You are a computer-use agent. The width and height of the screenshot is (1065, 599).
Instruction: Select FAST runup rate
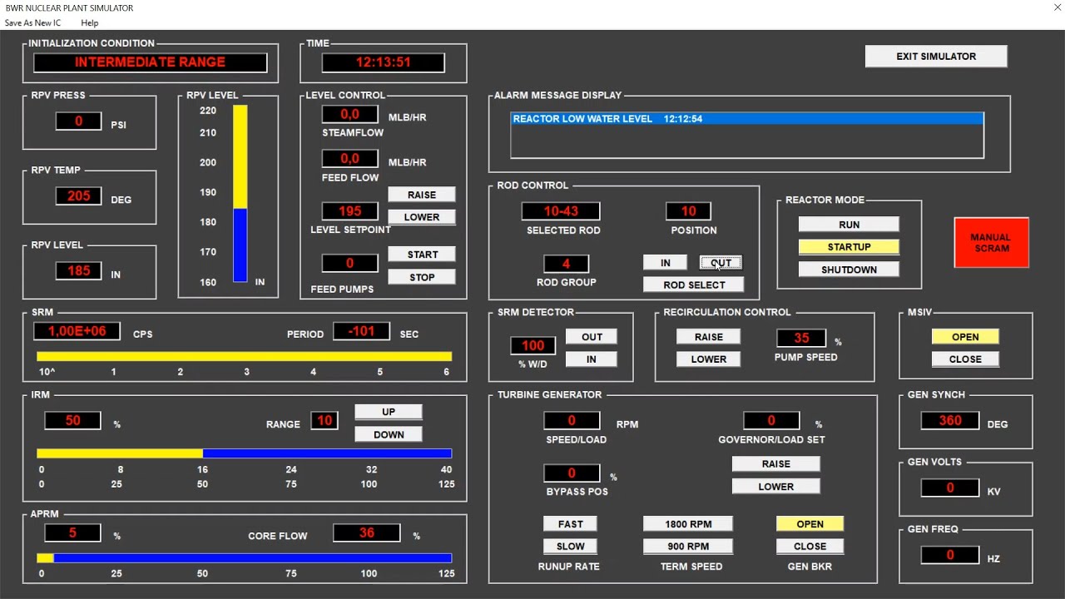pyautogui.click(x=571, y=524)
